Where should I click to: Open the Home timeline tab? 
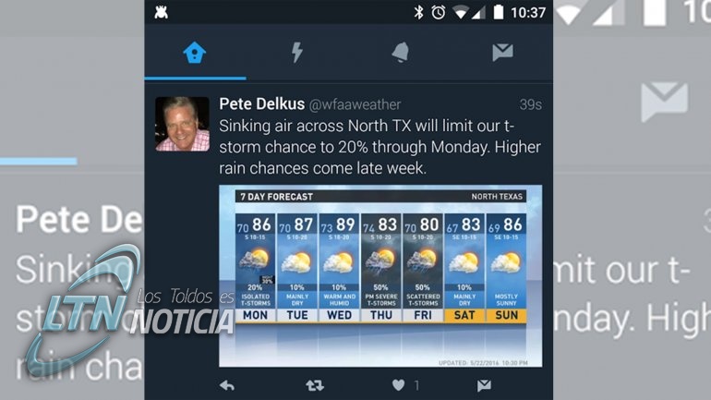(x=195, y=52)
